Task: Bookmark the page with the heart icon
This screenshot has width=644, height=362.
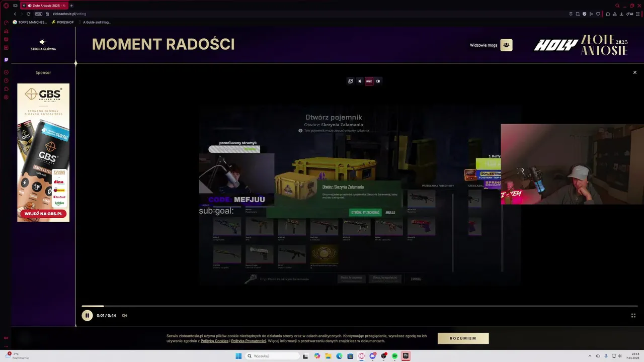Action: (598, 14)
